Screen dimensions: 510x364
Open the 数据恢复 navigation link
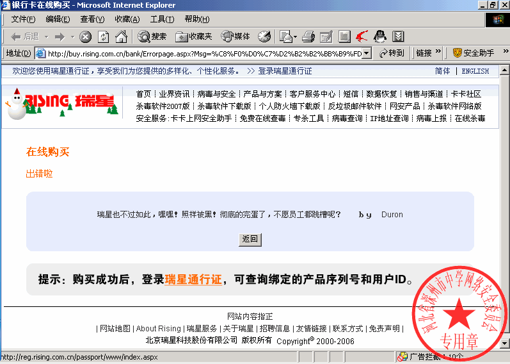tap(381, 94)
